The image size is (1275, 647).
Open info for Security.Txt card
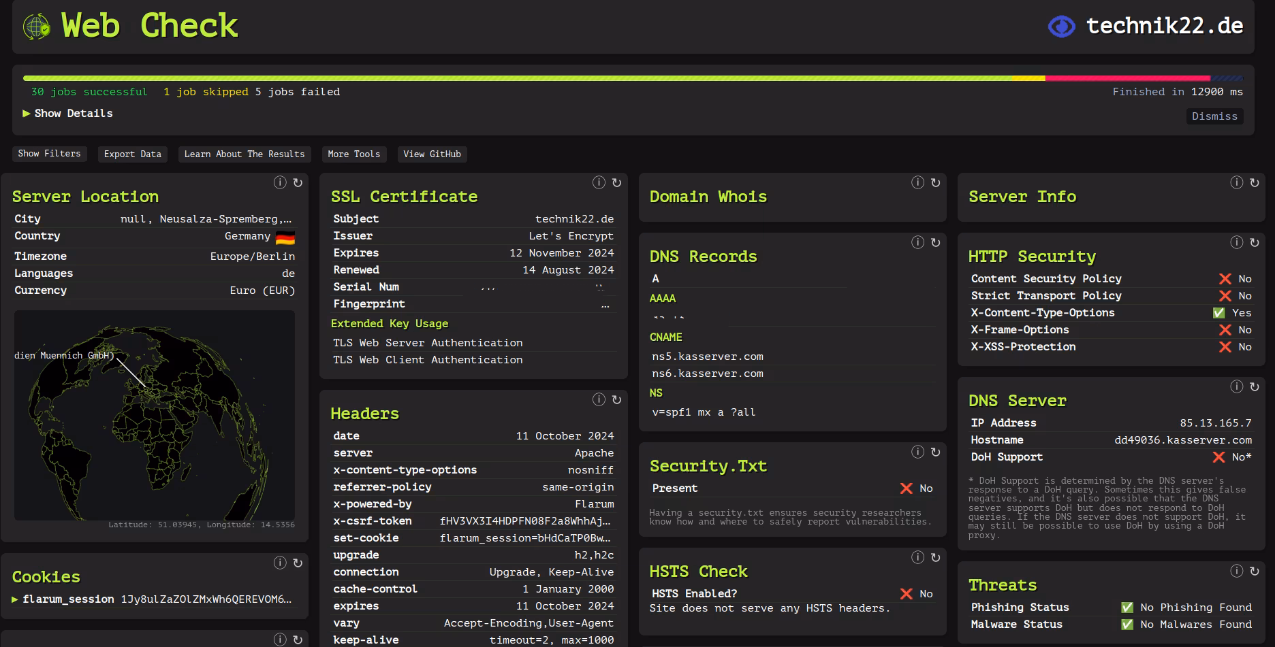click(x=917, y=452)
